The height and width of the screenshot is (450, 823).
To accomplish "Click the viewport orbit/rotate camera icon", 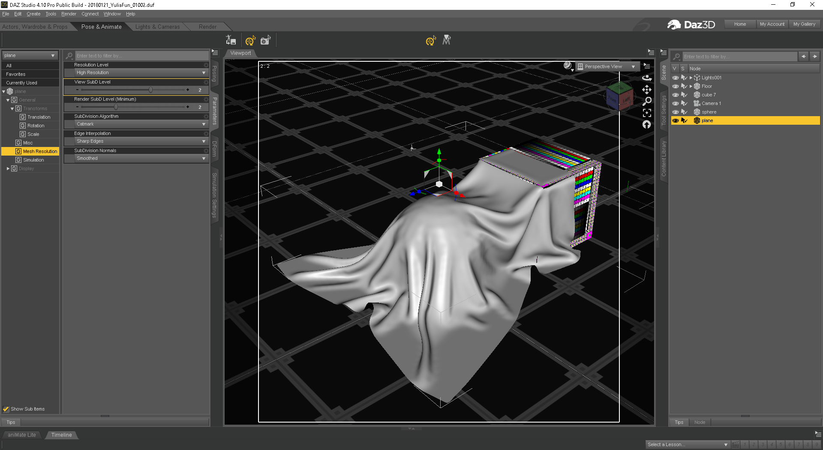I will [646, 78].
